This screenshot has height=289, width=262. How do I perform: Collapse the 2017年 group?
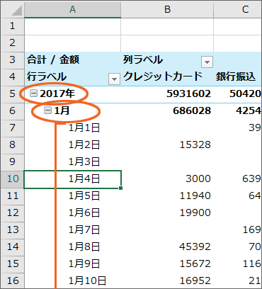(34, 93)
